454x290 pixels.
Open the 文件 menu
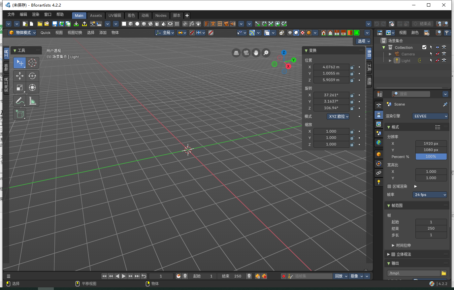point(11,15)
